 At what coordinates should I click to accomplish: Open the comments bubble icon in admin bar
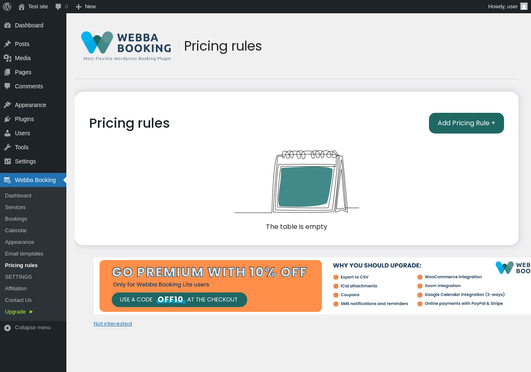(58, 7)
